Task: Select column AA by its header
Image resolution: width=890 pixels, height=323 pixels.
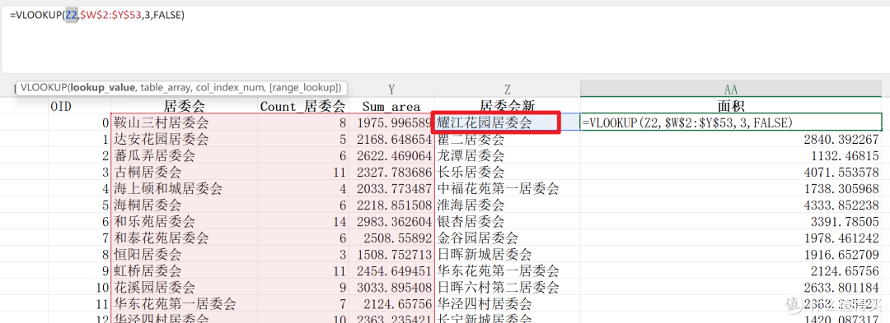Action: (731, 90)
